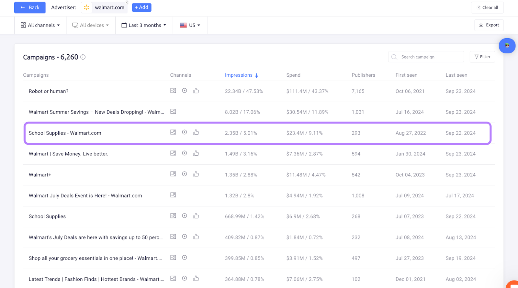Open the All channels dropdown
518x288 pixels.
pos(40,25)
